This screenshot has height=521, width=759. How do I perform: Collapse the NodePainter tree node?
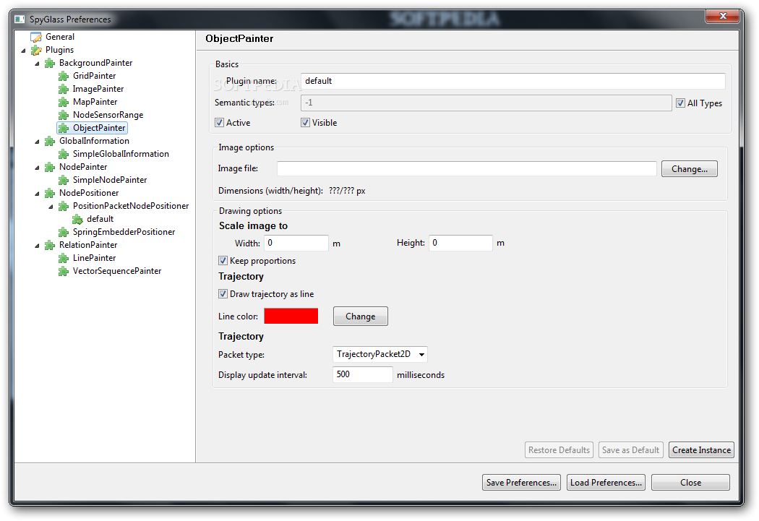click(x=38, y=168)
